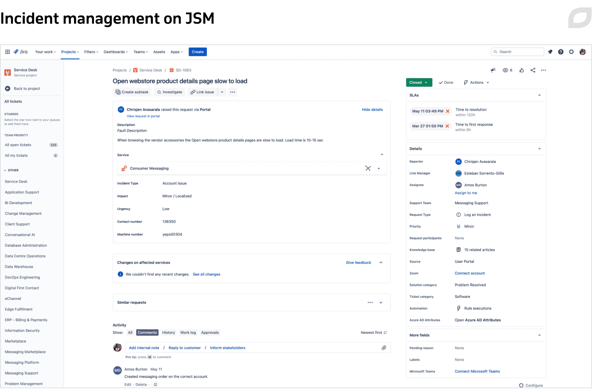Expand the Consumer Messaging service chevron
The height and width of the screenshot is (389, 592).
[x=379, y=168]
